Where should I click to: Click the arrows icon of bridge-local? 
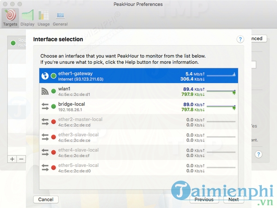click(45, 106)
